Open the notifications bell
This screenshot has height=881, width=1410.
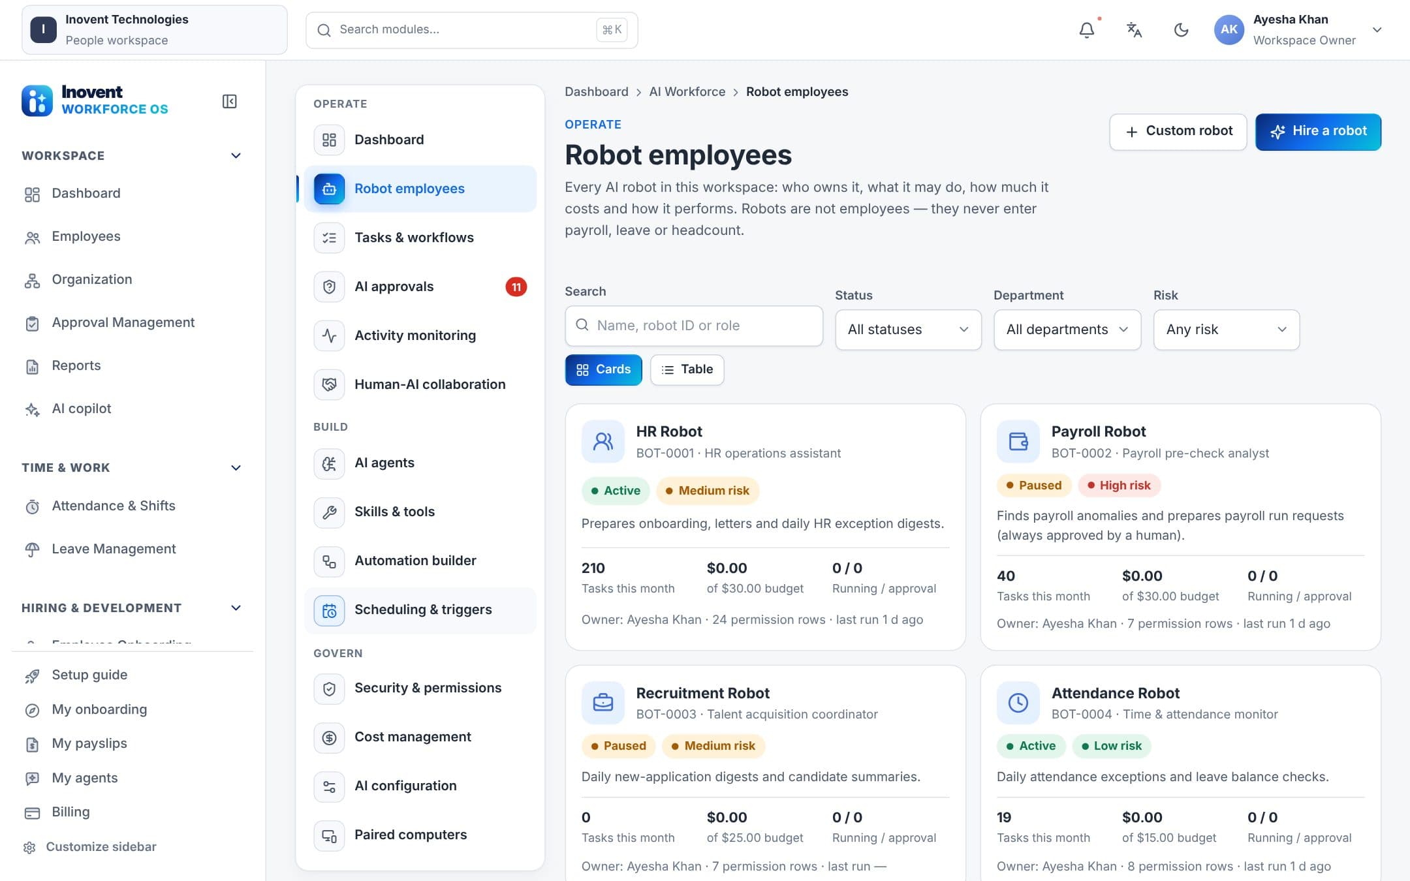[1086, 30]
